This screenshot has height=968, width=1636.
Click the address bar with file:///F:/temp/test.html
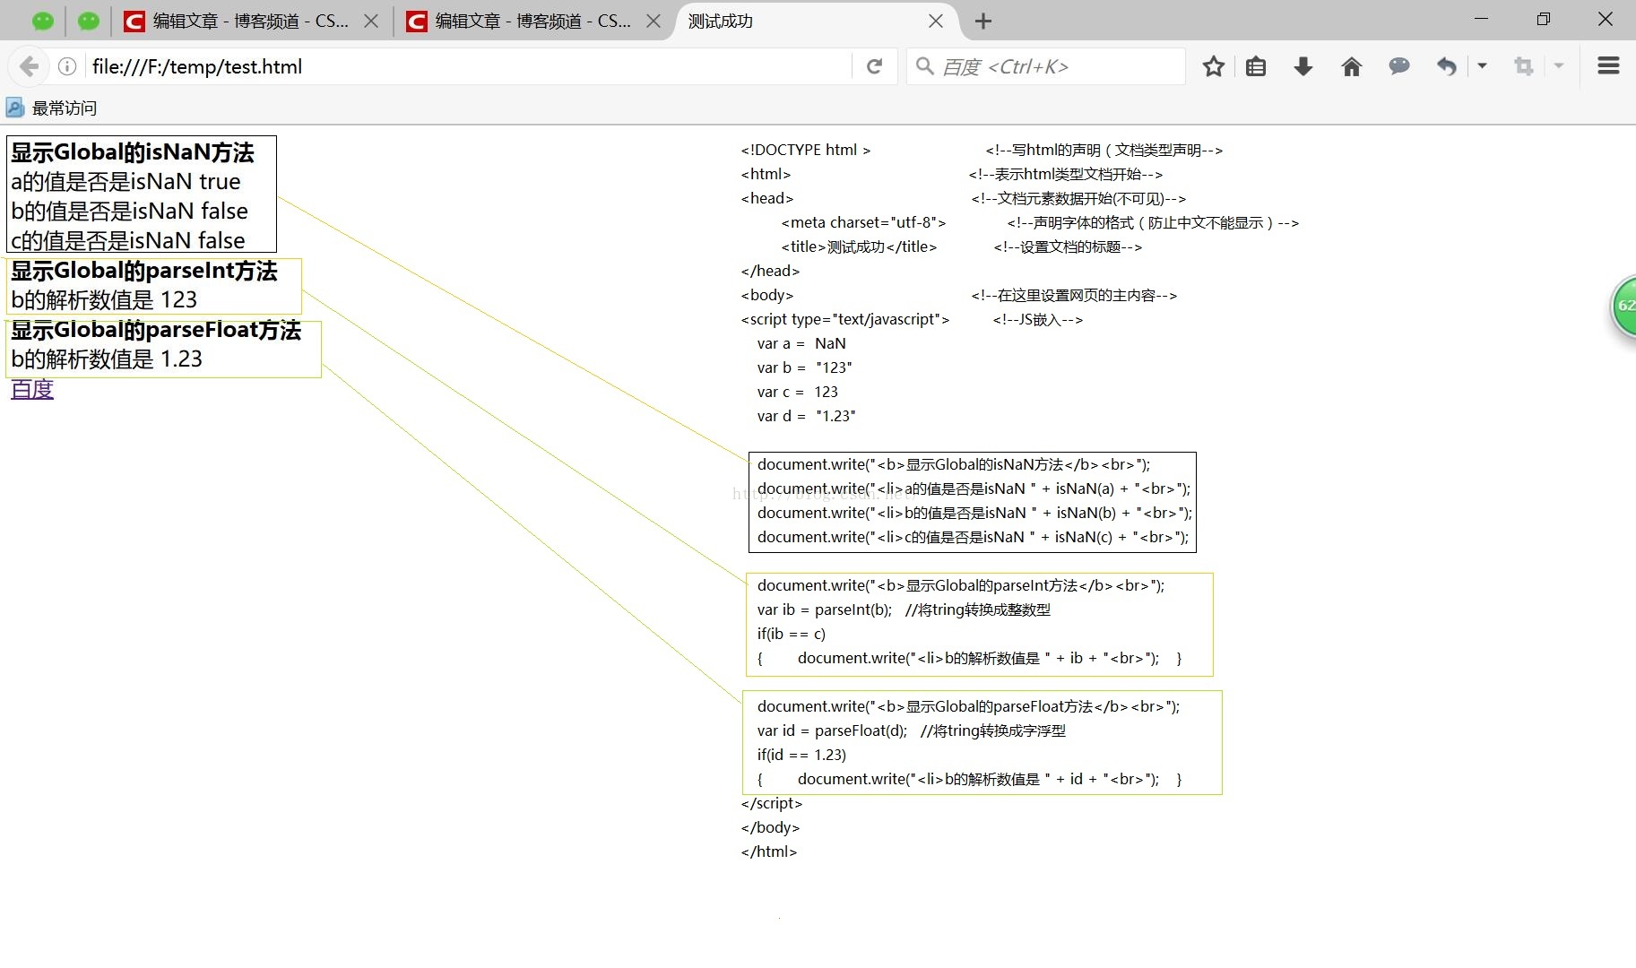(466, 66)
